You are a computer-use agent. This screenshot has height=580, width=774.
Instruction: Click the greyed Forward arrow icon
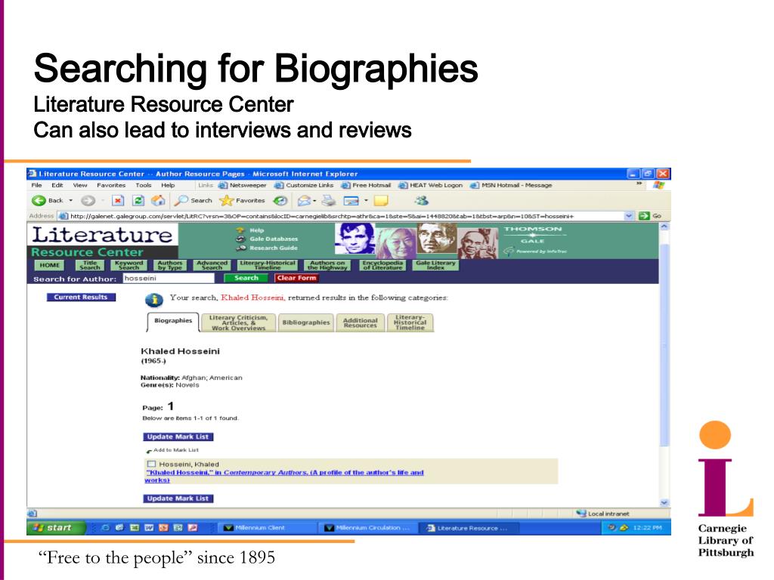click(x=88, y=200)
